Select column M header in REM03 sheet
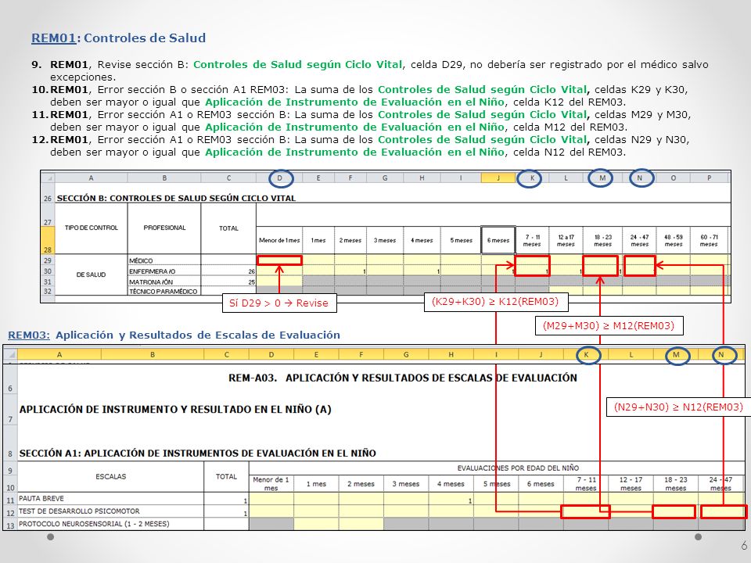Viewport: 751px width, 563px height. coord(676,355)
